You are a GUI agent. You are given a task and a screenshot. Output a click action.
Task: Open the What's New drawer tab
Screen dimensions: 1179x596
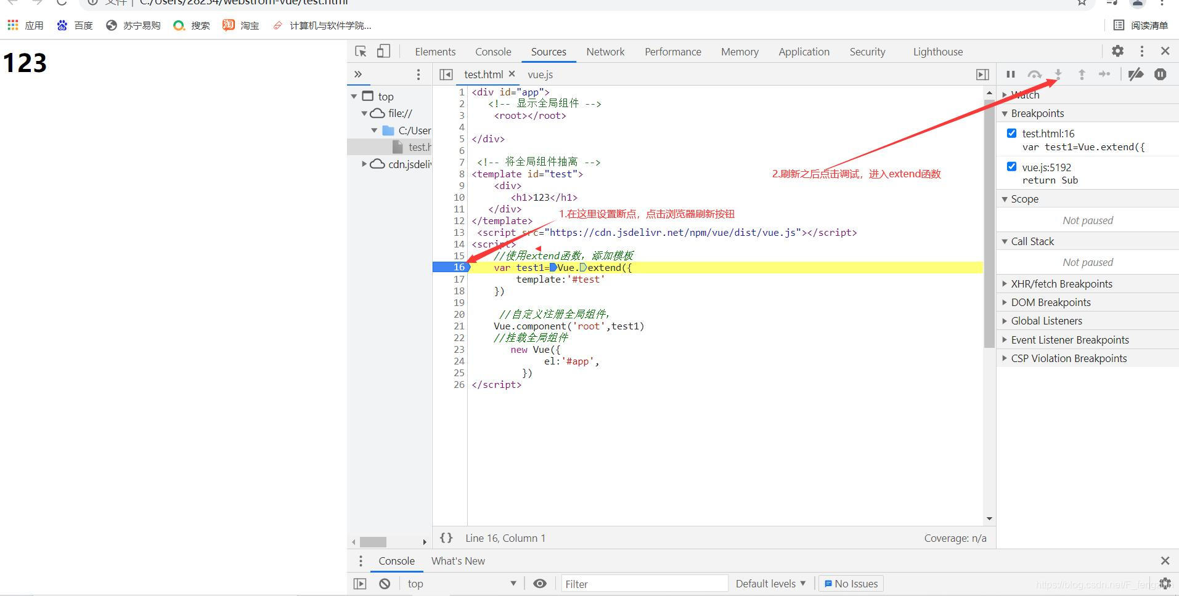(x=458, y=561)
